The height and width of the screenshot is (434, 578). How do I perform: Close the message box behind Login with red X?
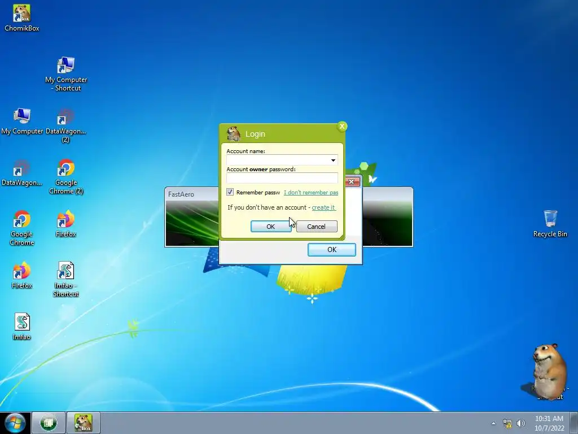(x=352, y=181)
